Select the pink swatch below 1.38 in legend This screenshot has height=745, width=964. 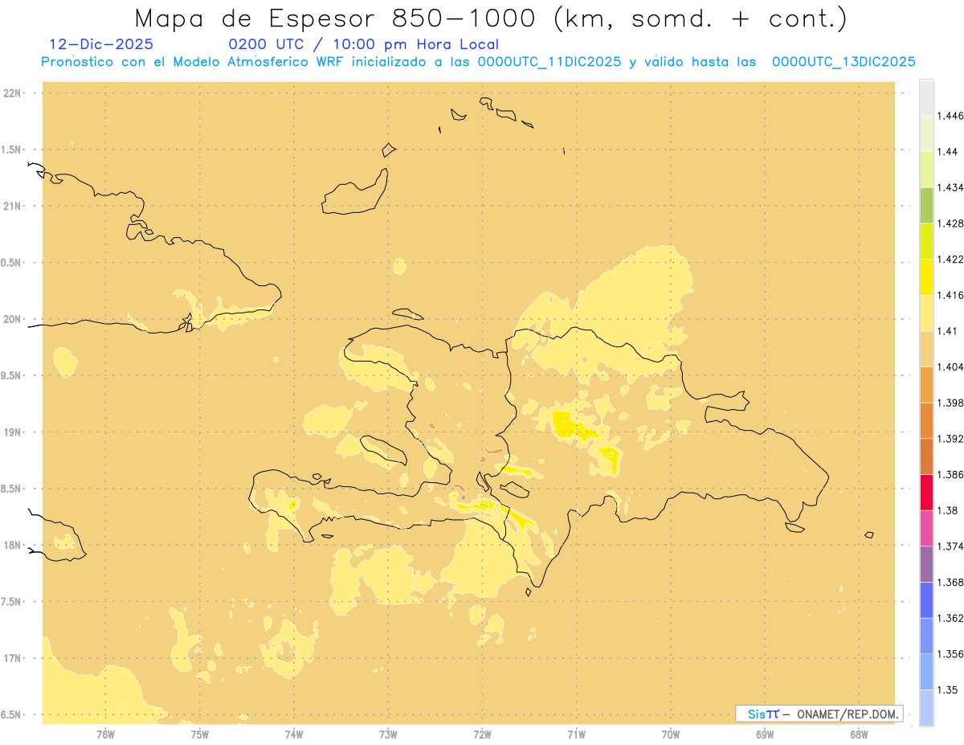(926, 529)
